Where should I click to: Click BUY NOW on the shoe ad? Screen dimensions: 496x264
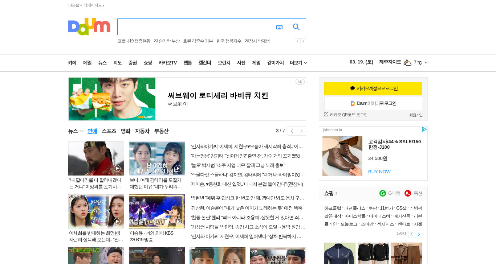click(379, 172)
